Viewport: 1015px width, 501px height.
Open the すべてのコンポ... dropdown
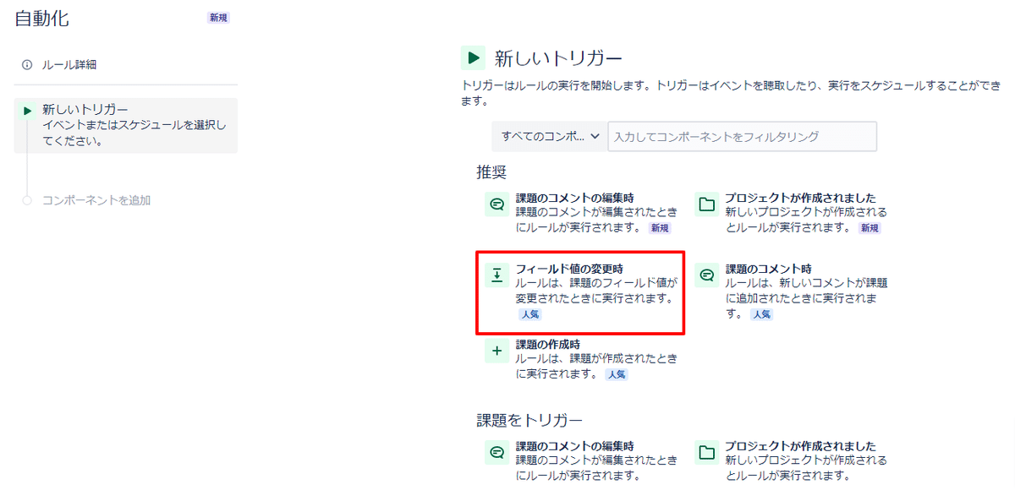(549, 136)
